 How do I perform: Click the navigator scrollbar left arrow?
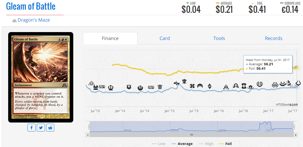pos(88,135)
